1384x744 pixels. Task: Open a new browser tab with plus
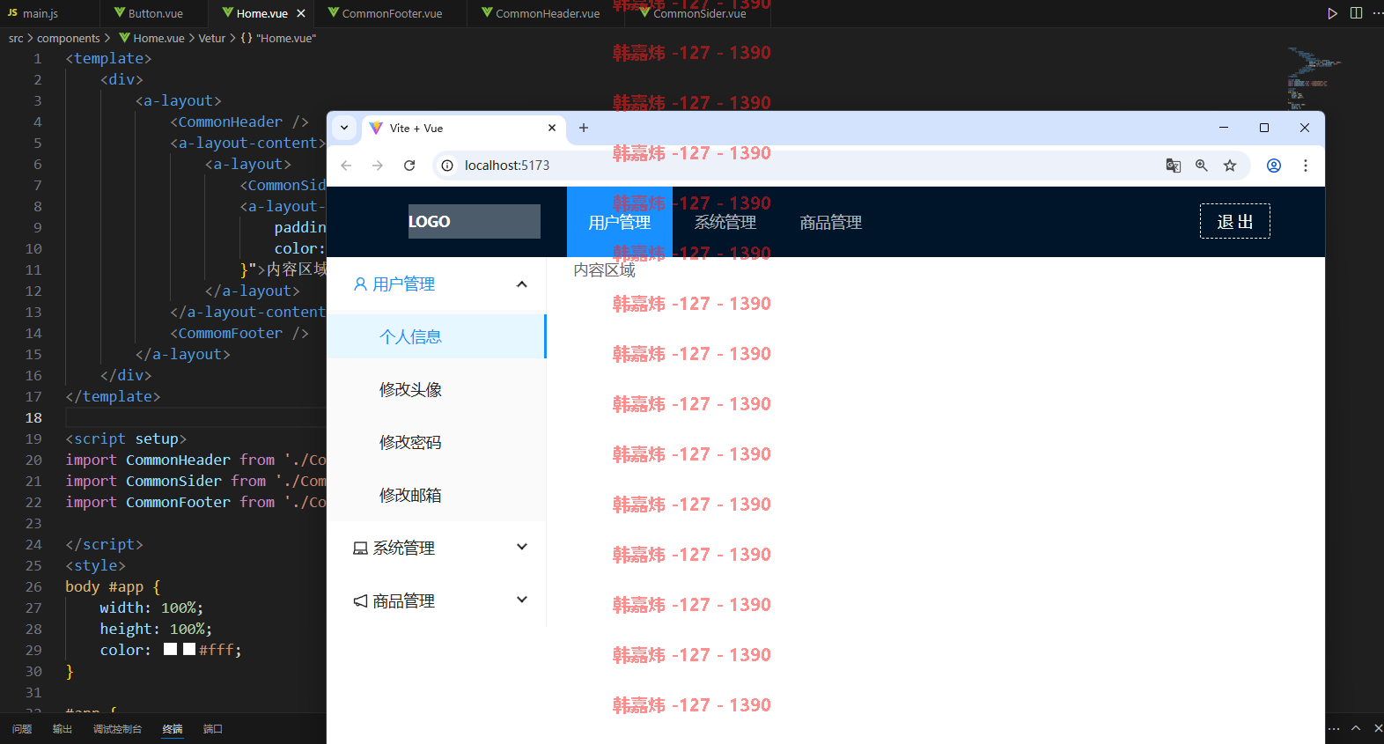click(583, 129)
